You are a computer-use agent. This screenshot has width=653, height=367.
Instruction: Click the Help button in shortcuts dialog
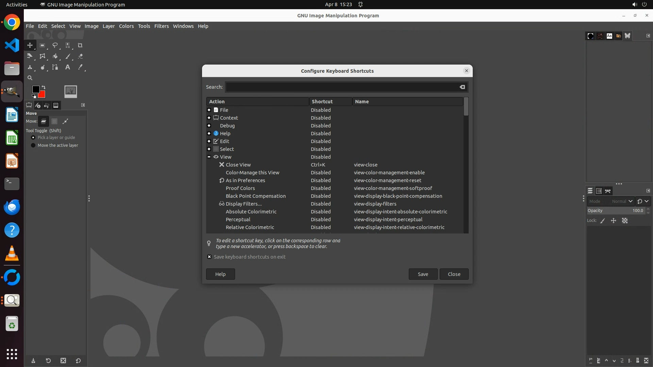click(220, 274)
